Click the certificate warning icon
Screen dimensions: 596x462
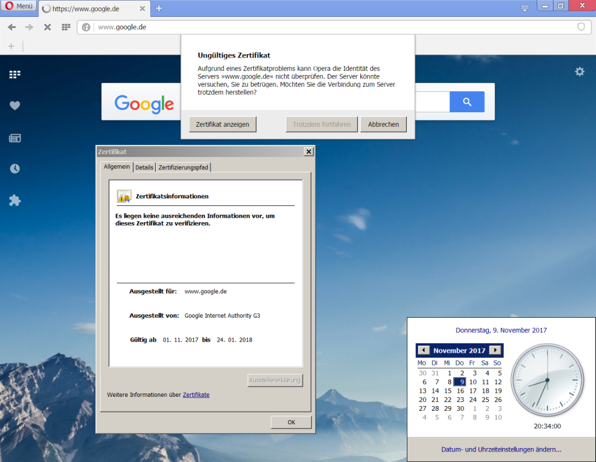pos(124,197)
